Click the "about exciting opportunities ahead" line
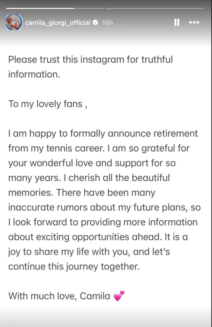 [x=98, y=237]
